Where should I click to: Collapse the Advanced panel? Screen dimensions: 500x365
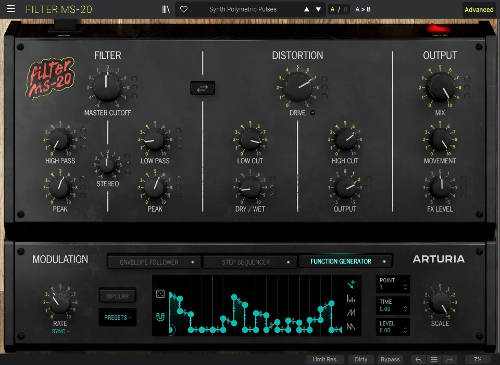point(479,9)
